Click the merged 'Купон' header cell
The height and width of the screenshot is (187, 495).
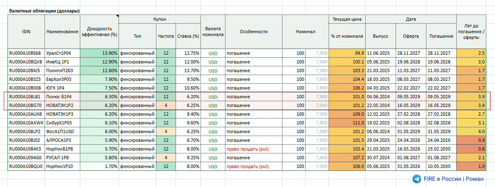[159, 19]
